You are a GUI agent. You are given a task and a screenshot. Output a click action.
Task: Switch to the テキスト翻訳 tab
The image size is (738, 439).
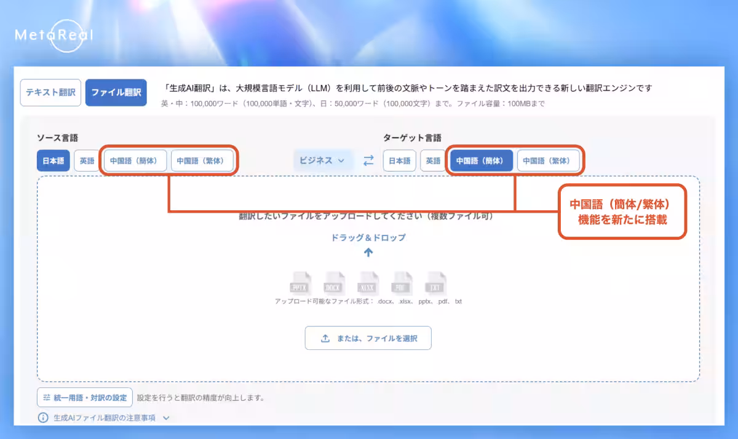coord(50,93)
